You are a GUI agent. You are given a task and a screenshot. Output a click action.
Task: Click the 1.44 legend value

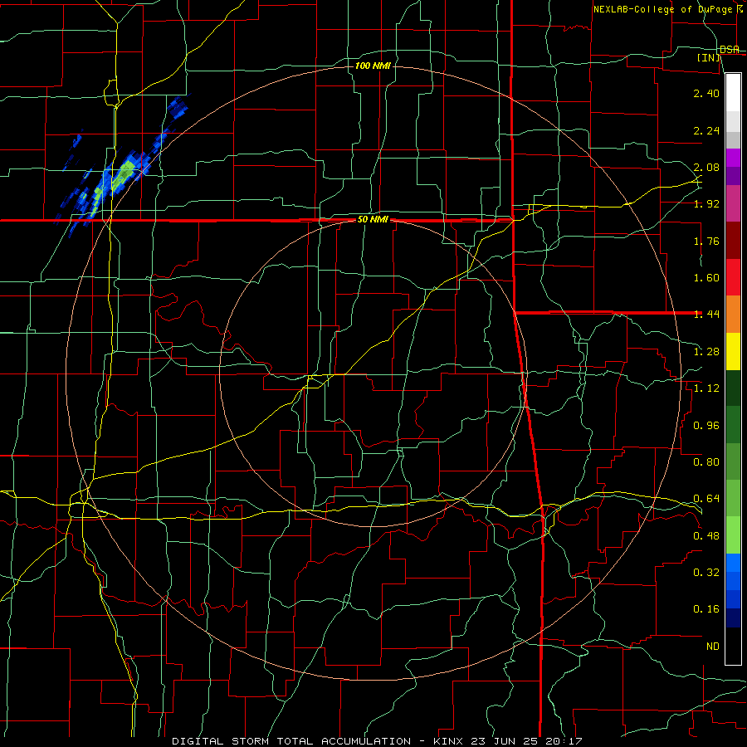706,314
